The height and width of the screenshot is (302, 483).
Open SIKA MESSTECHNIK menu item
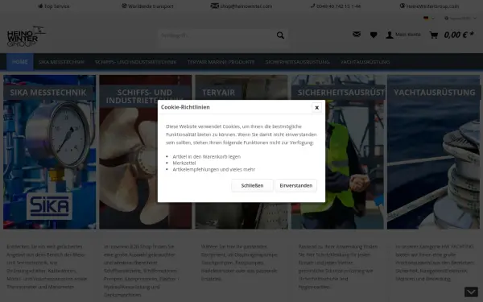tap(61, 62)
